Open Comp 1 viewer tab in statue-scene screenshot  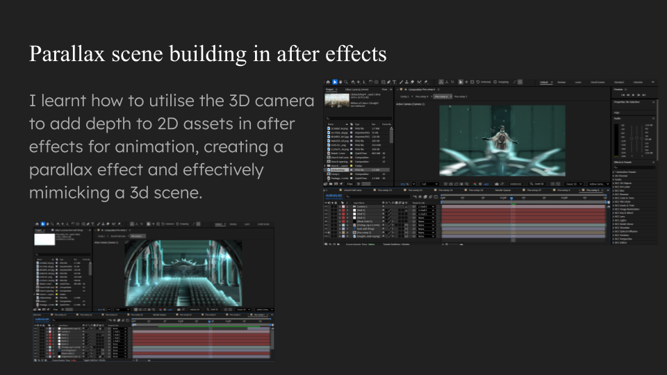pyautogui.click(x=404, y=97)
